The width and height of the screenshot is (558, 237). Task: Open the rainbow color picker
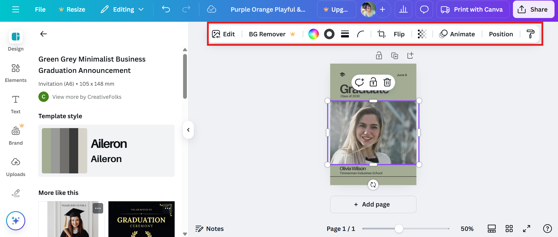click(x=314, y=34)
